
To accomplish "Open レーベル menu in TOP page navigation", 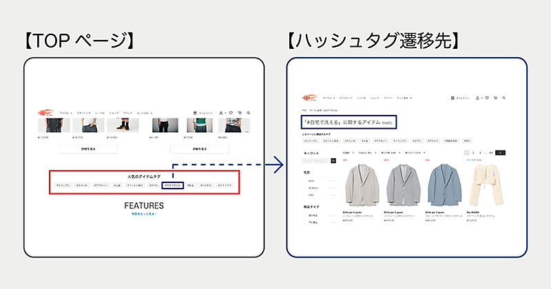I will tap(100, 113).
